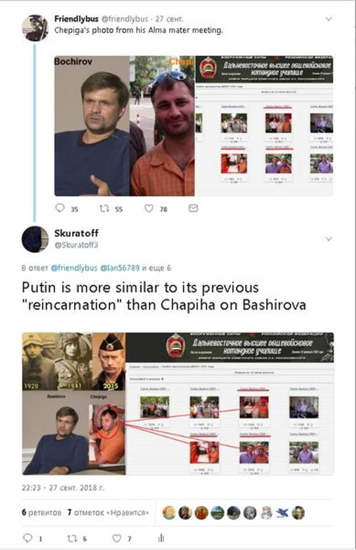The height and width of the screenshot is (550, 356).
Task: Reply to the Skuratoff tweet
Action: (28, 538)
